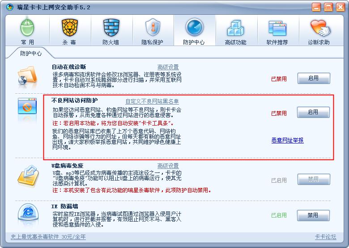Click the 已禁用 status of 自动在线诊断
Screen dimensions: 349x248
279,79
